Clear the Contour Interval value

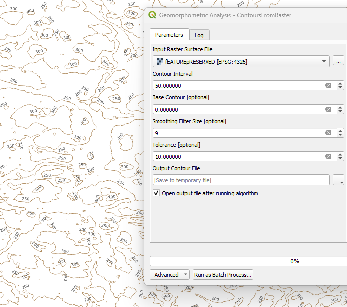click(x=328, y=86)
